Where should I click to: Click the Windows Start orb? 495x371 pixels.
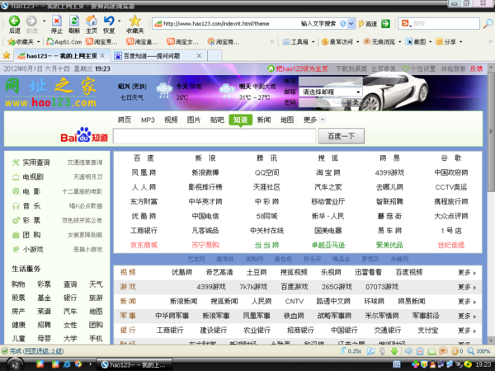coord(14,364)
